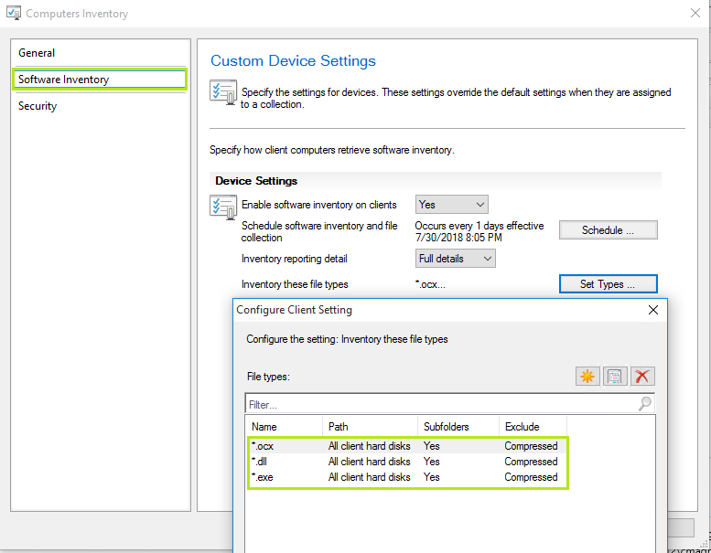
Task: Select the *.dll file type row
Action: click(262, 462)
